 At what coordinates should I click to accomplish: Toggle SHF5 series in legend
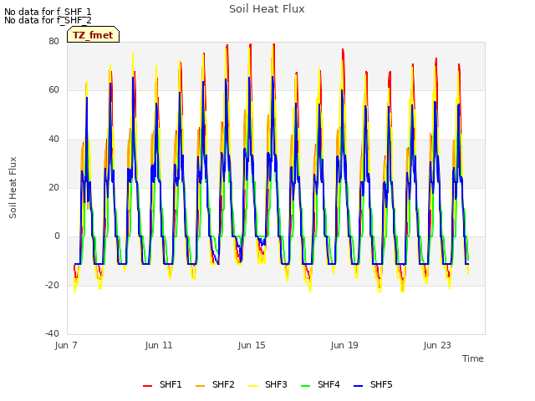coord(373,384)
